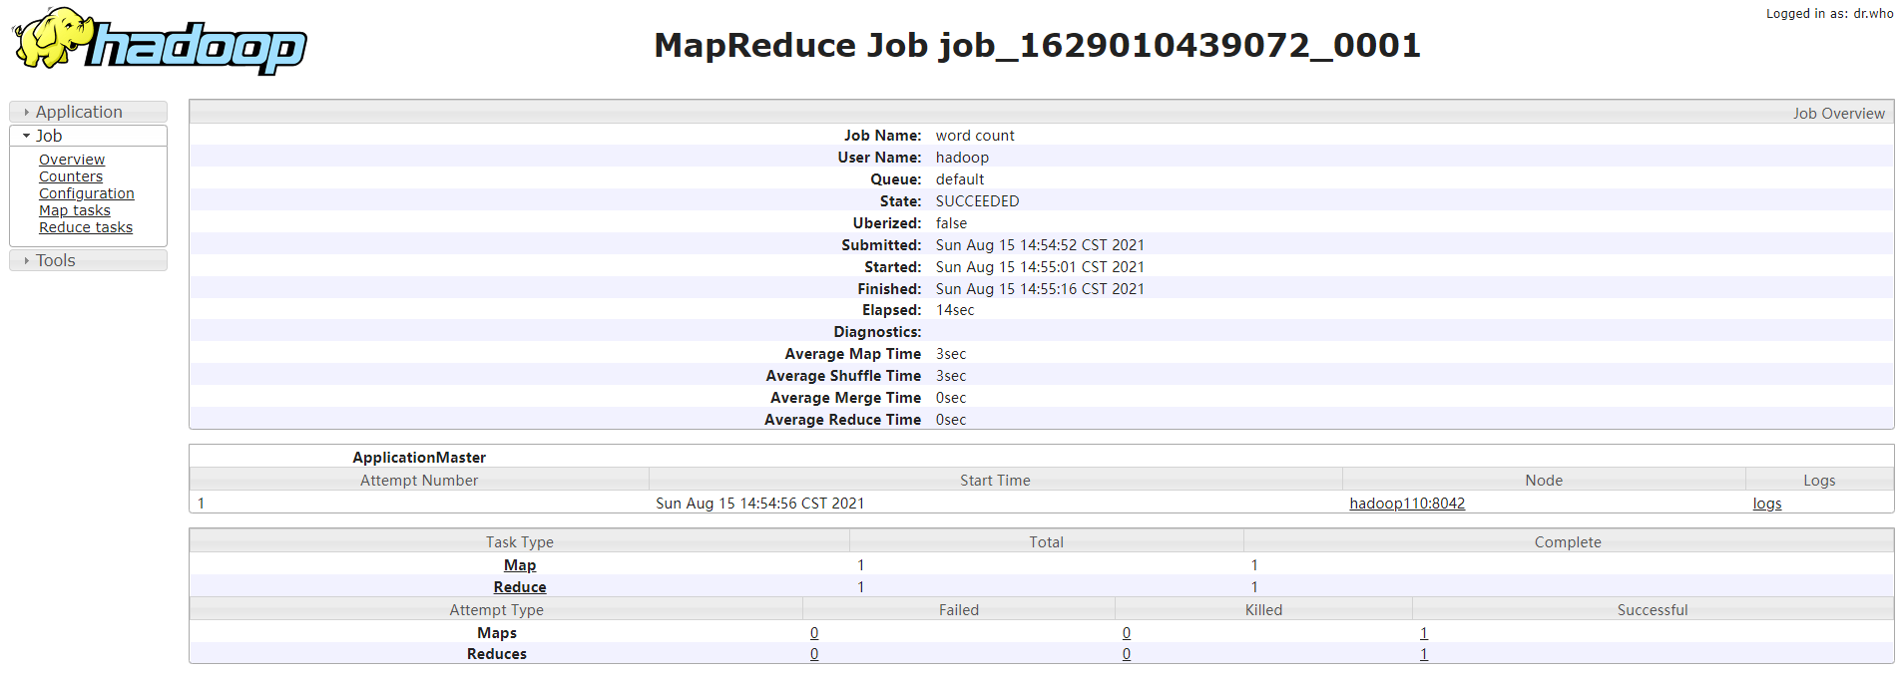Click the Total column header

[1047, 542]
